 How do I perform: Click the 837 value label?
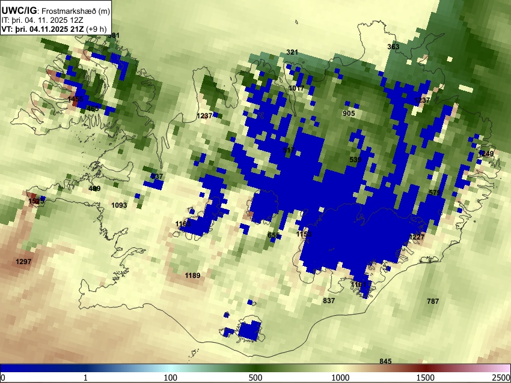pos(329,301)
